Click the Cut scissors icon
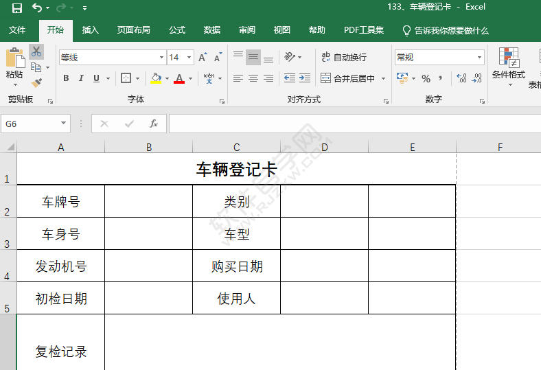 click(36, 51)
